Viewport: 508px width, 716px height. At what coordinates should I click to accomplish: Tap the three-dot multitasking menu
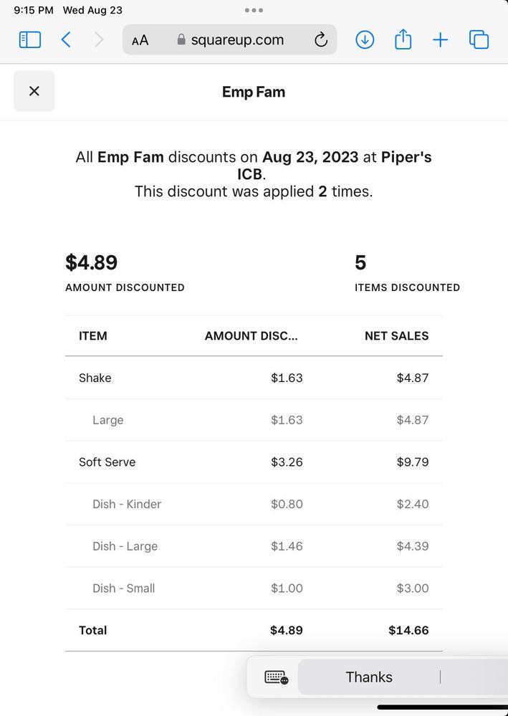254,10
